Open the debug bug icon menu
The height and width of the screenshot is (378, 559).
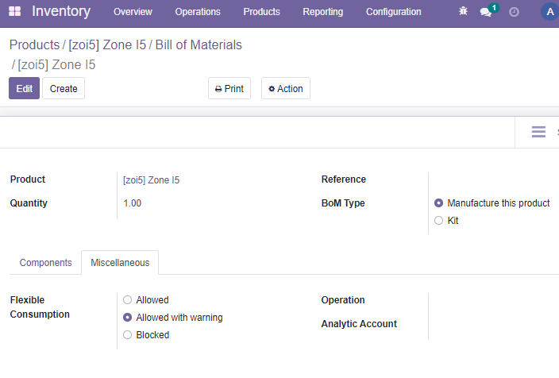tap(463, 11)
